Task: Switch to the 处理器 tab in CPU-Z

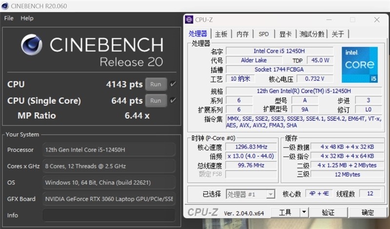Action: 198,34
